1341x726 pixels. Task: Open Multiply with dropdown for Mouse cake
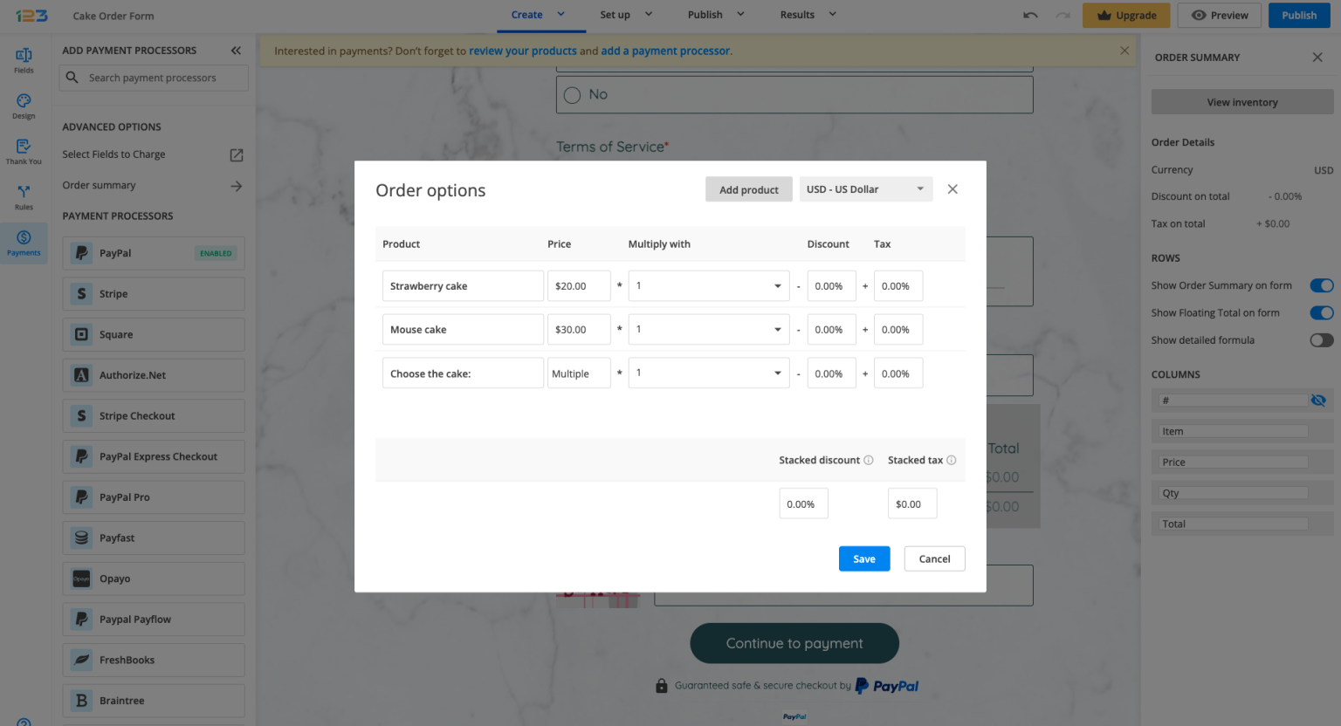709,330
